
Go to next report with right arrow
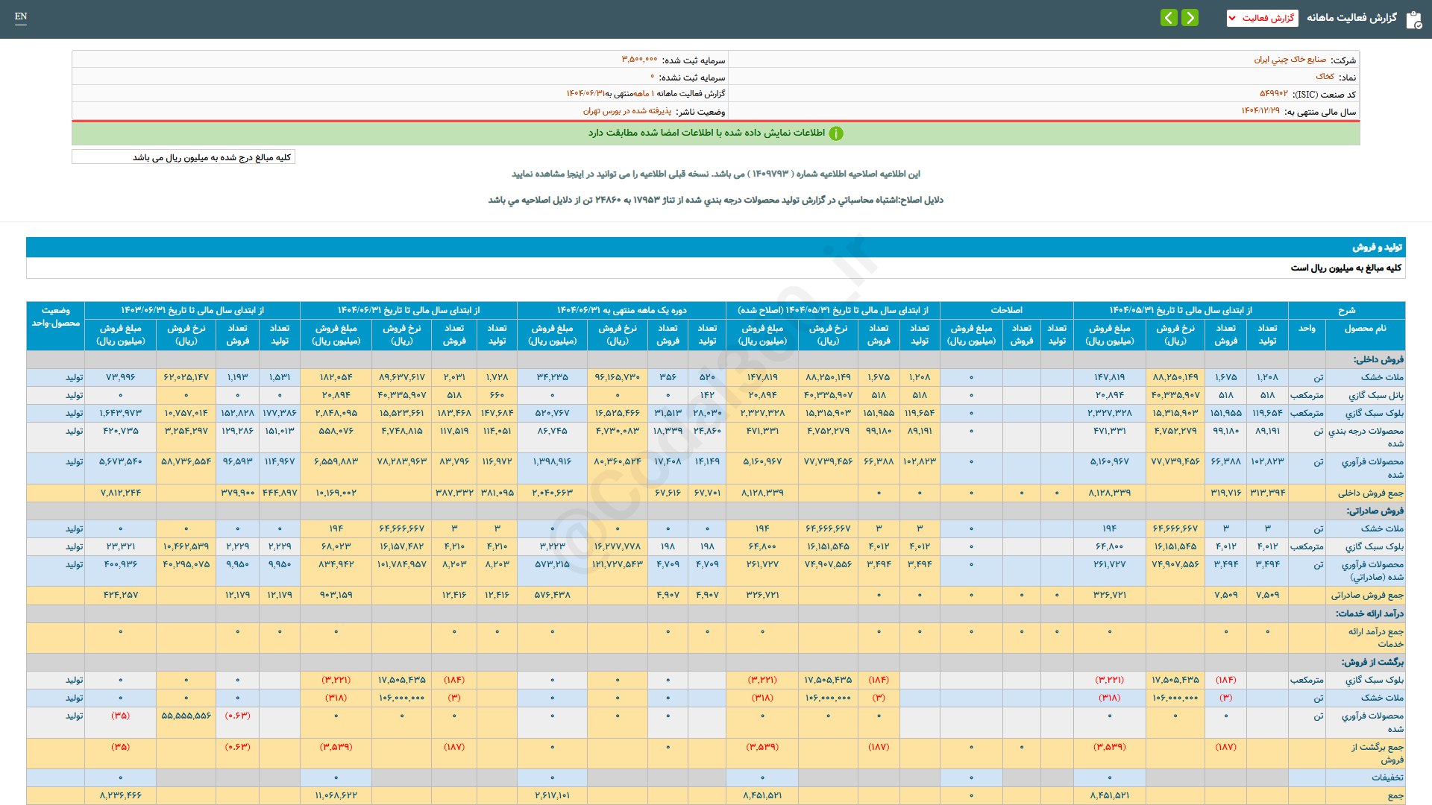(x=1190, y=18)
